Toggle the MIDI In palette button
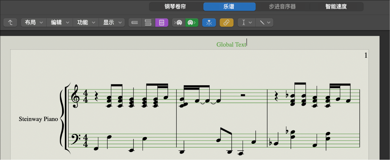The image size is (390, 161). (x=179, y=22)
